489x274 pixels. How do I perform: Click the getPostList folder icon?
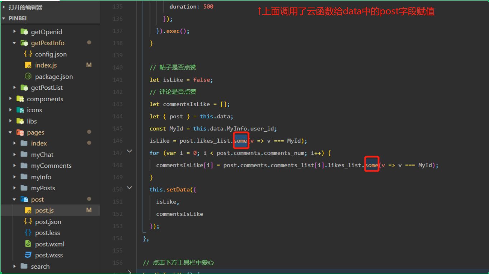click(24, 88)
